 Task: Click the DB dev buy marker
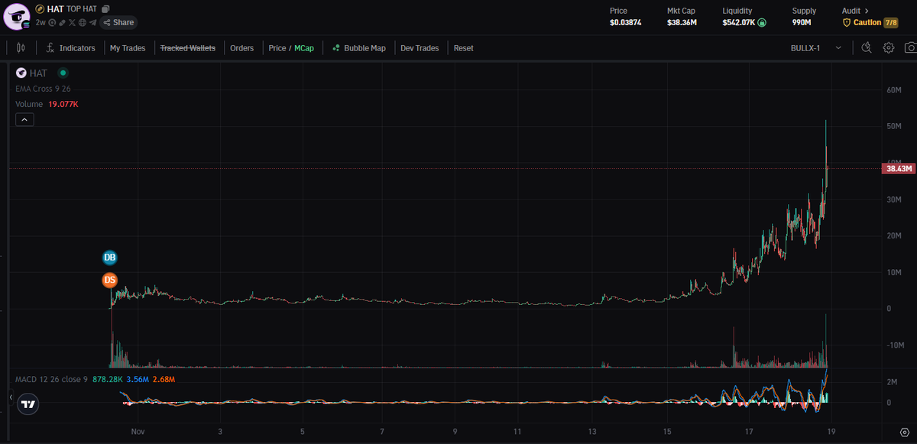[110, 258]
